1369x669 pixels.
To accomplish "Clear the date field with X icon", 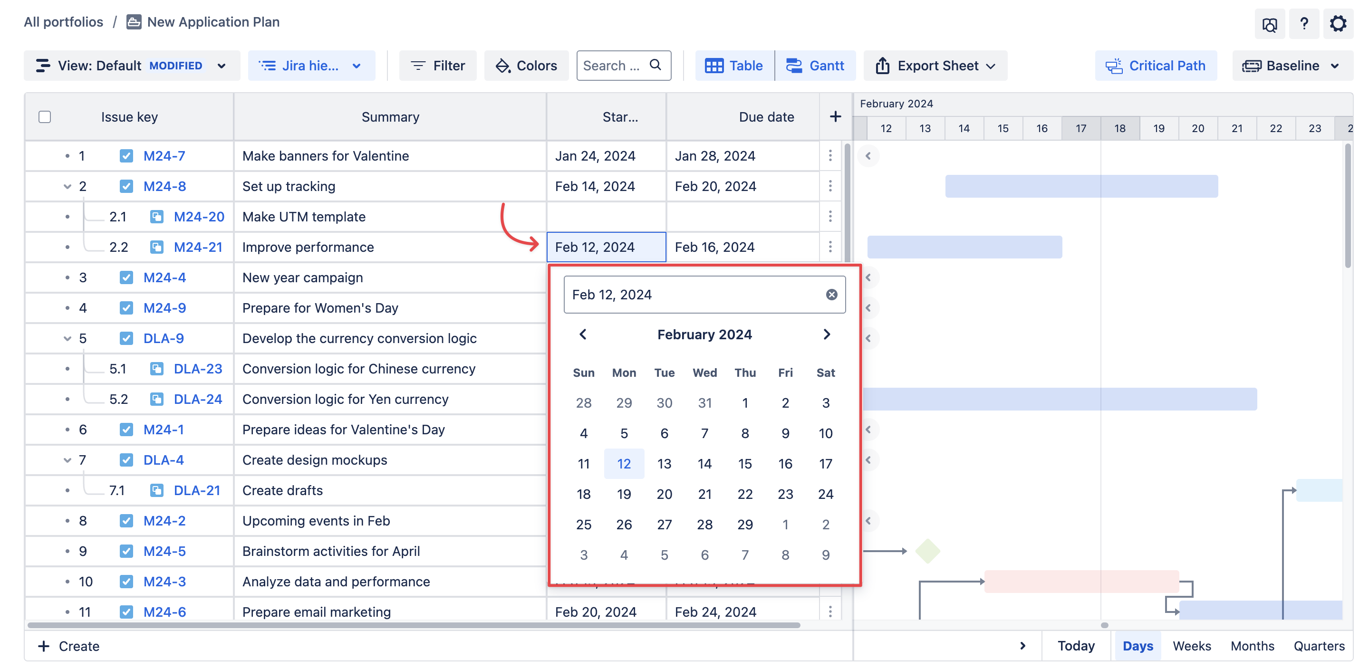I will click(x=831, y=295).
